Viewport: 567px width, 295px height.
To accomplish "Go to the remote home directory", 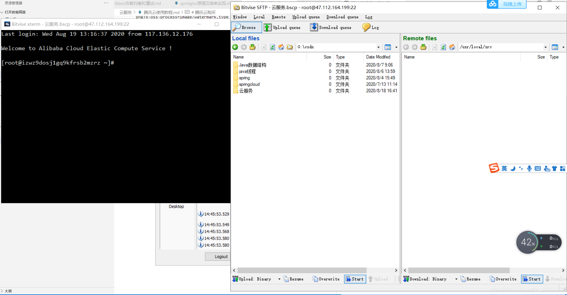I will tap(452, 47).
